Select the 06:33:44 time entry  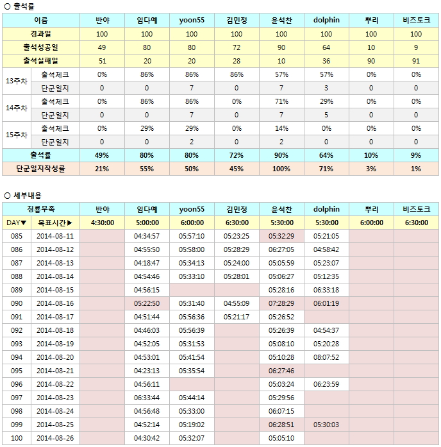147,398
